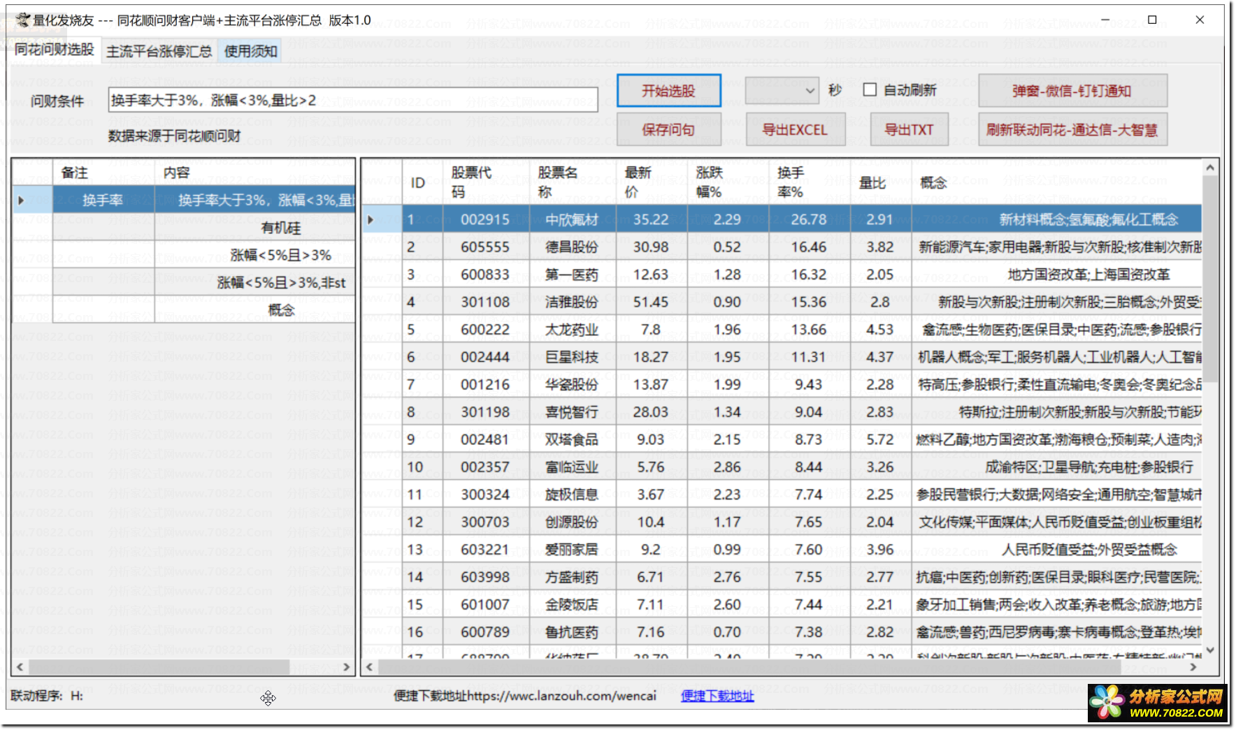This screenshot has height=730, width=1236.
Task: Click stock name 创源股份
Action: click(572, 522)
